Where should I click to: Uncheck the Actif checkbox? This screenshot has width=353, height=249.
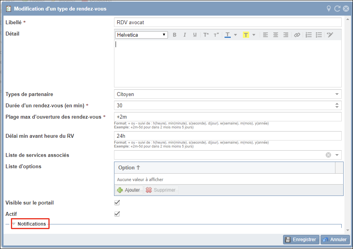click(x=117, y=214)
